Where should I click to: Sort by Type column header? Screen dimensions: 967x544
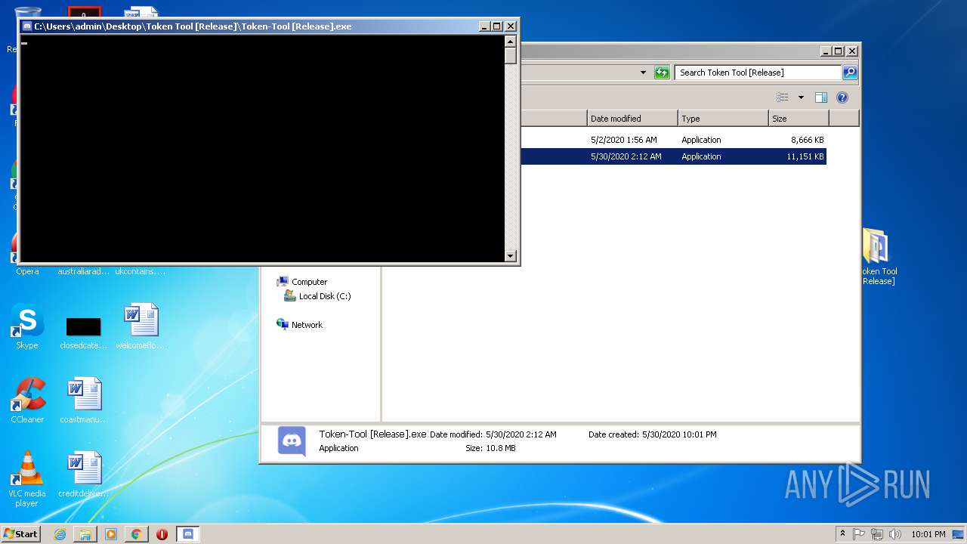[723, 119]
